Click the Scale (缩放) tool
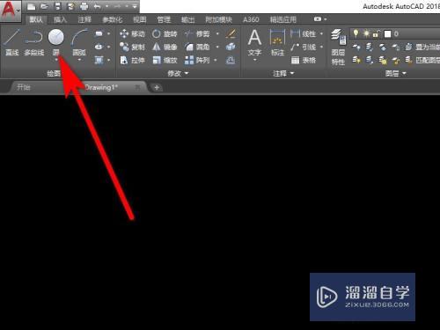This screenshot has width=440, height=330. pos(165,61)
